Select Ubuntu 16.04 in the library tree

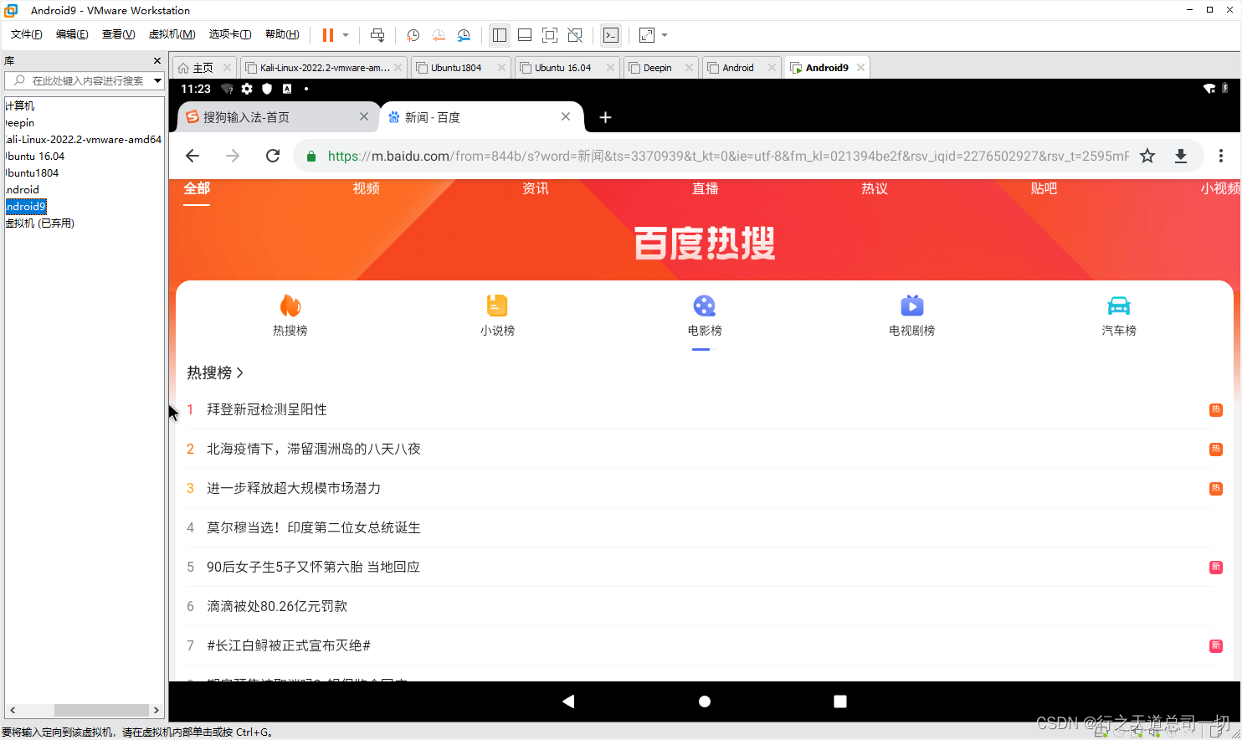pos(35,157)
